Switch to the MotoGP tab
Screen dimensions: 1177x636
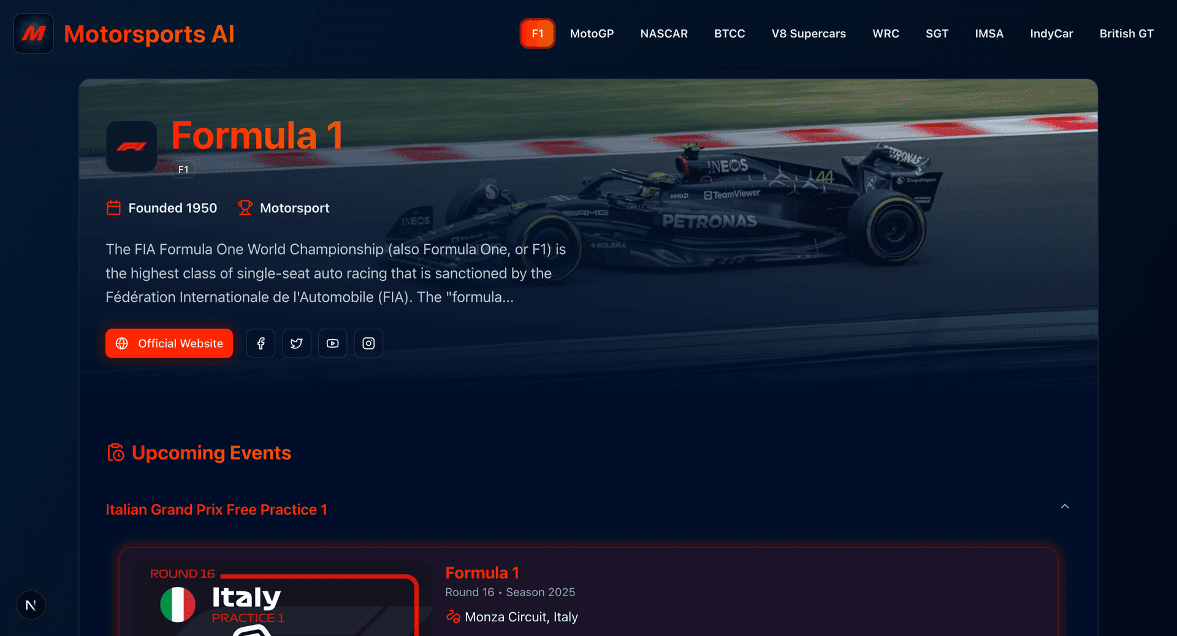click(592, 34)
